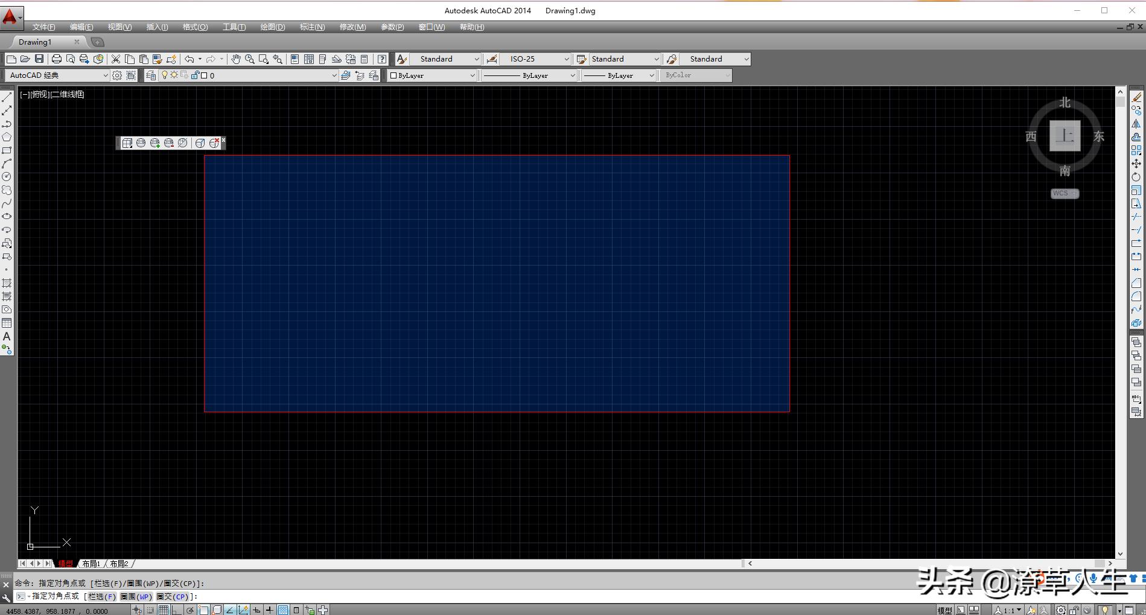Pick the Hatch tool in draw toolbar
The image size is (1146, 615).
tap(7, 283)
